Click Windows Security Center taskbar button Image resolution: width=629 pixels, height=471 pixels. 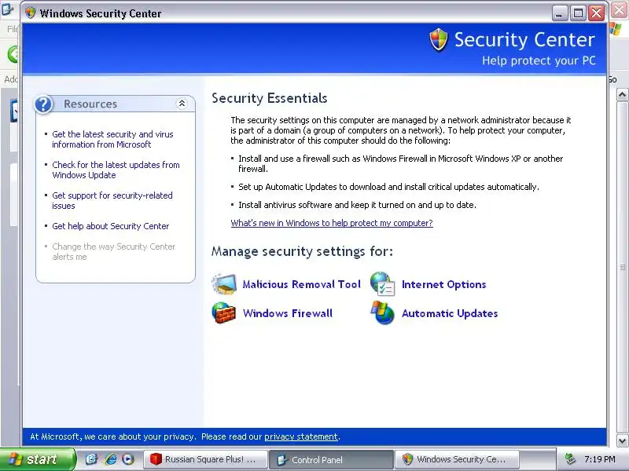tap(457, 459)
